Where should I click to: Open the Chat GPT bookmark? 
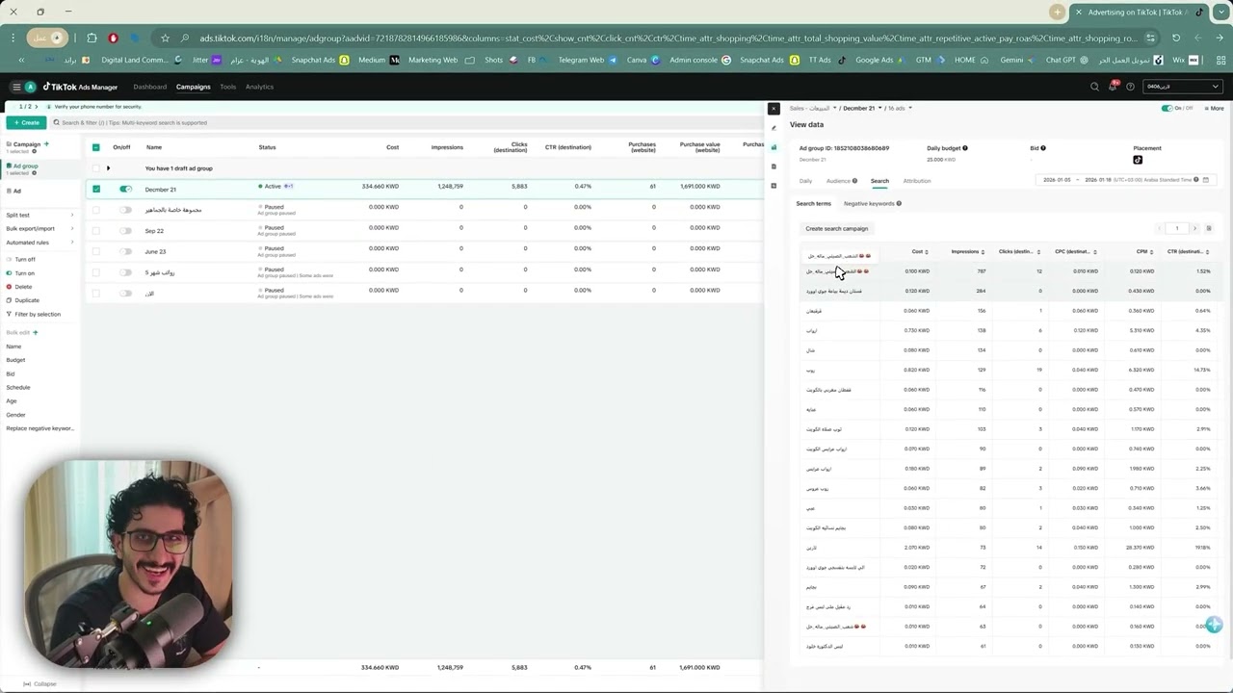pos(1066,60)
